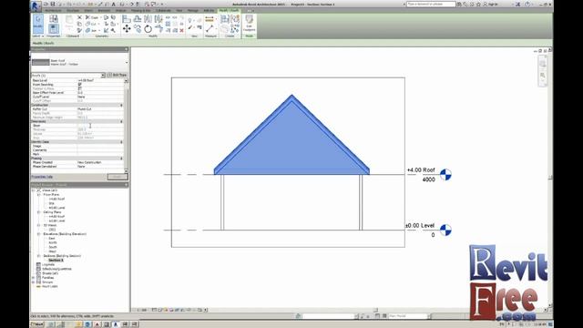583x328 pixels.
Task: Click the Cut to clipboard icon
Action: 79,17
